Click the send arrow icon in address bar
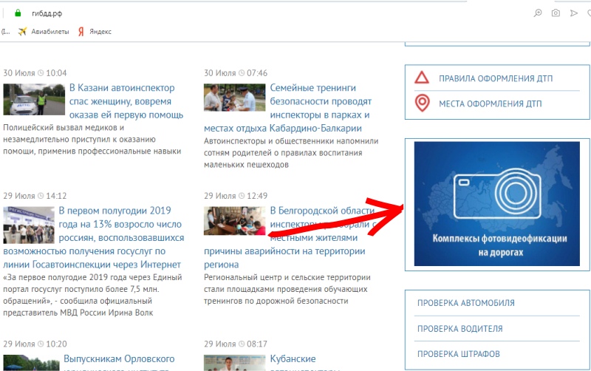Screen dimensions: 591x371 click(574, 13)
